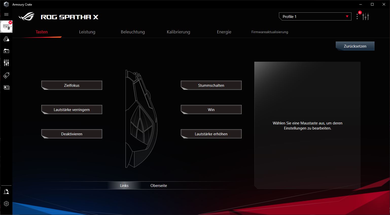This screenshot has height=215, width=390.
Task: Select the Device keyboard-mouse sidebar icon
Action: click(6, 27)
